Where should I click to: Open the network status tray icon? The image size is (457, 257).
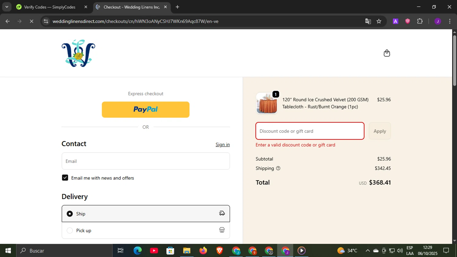392,251
